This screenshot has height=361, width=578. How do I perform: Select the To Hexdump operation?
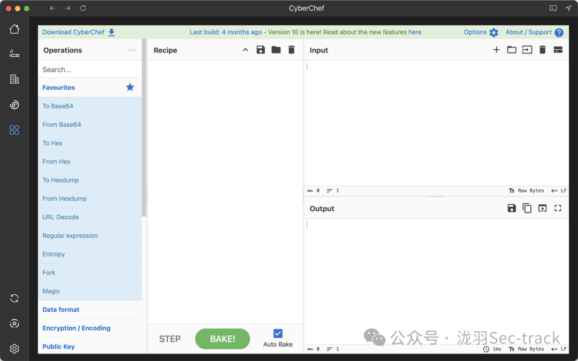(x=90, y=180)
